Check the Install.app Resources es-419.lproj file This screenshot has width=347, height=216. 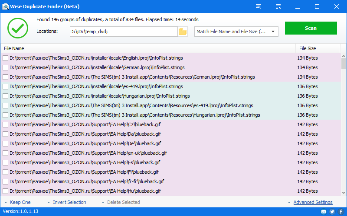click(x=5, y=105)
